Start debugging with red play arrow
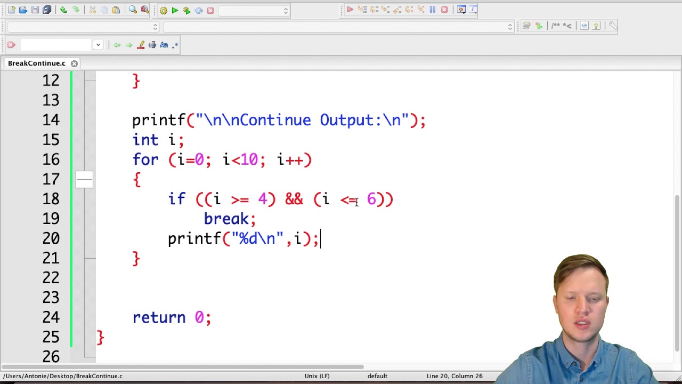This screenshot has height=384, width=682. [x=350, y=10]
